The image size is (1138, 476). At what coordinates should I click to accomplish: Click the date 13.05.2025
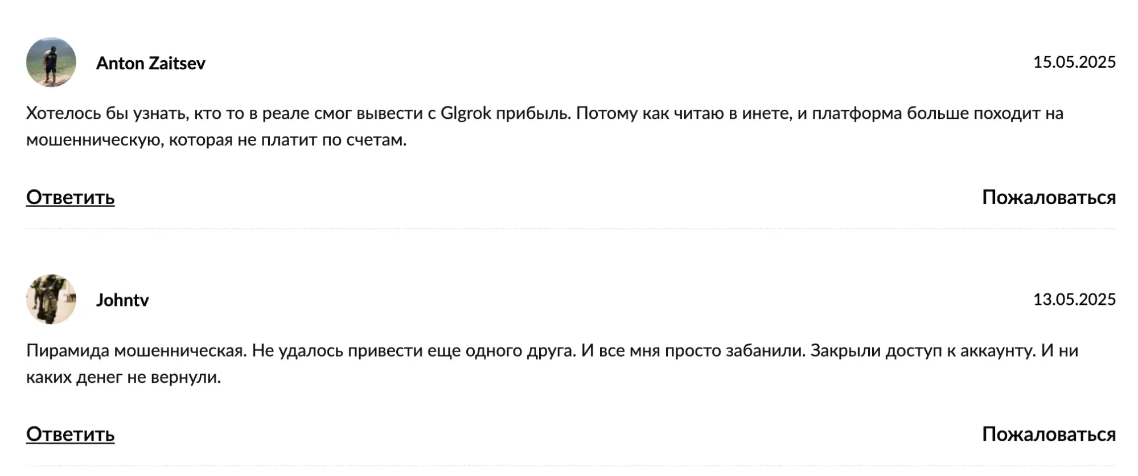(x=1074, y=300)
